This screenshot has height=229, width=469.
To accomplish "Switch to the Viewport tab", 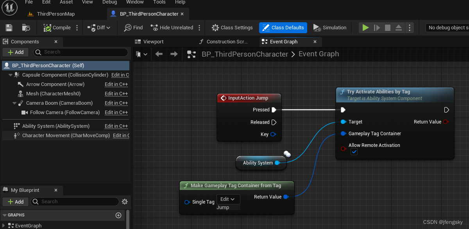I will pyautogui.click(x=149, y=41).
